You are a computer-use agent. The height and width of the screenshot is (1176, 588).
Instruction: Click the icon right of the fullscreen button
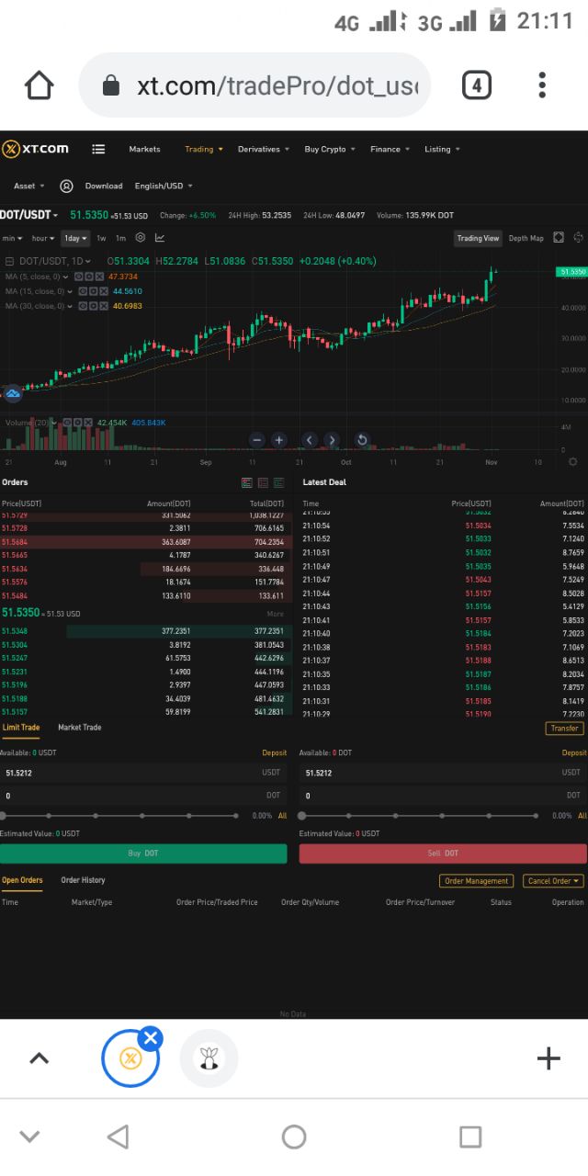pyautogui.click(x=578, y=238)
